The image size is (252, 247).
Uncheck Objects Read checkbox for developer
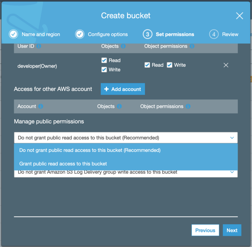[x=104, y=60]
